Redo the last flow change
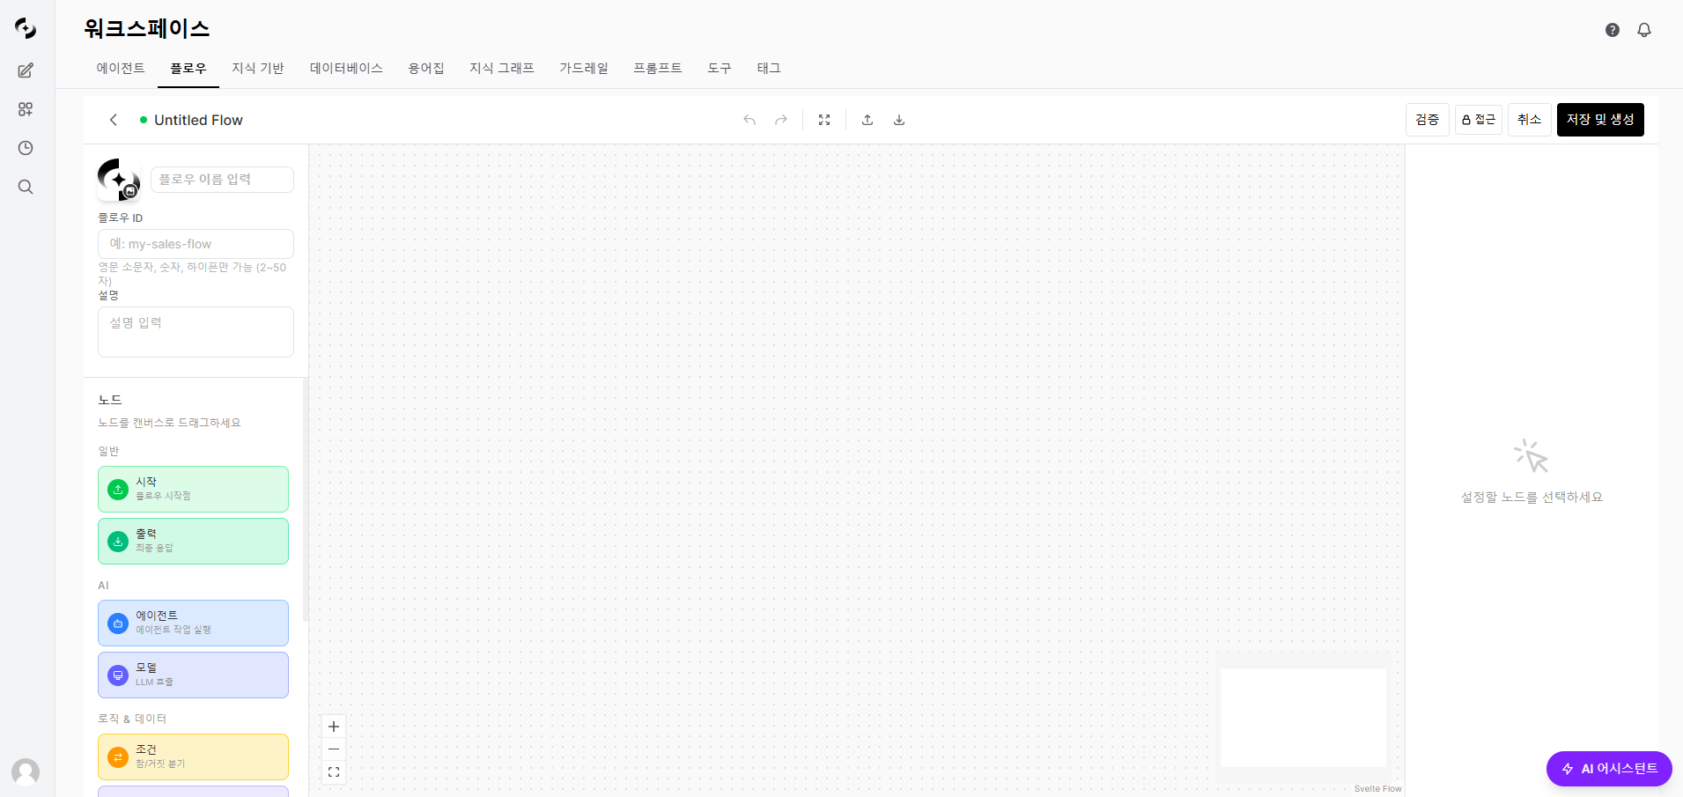Viewport: 1683px width, 797px height. [x=781, y=120]
